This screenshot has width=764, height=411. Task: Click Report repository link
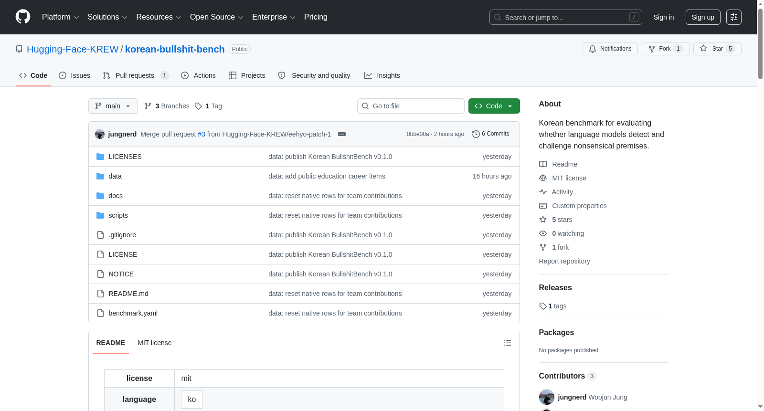pyautogui.click(x=564, y=261)
